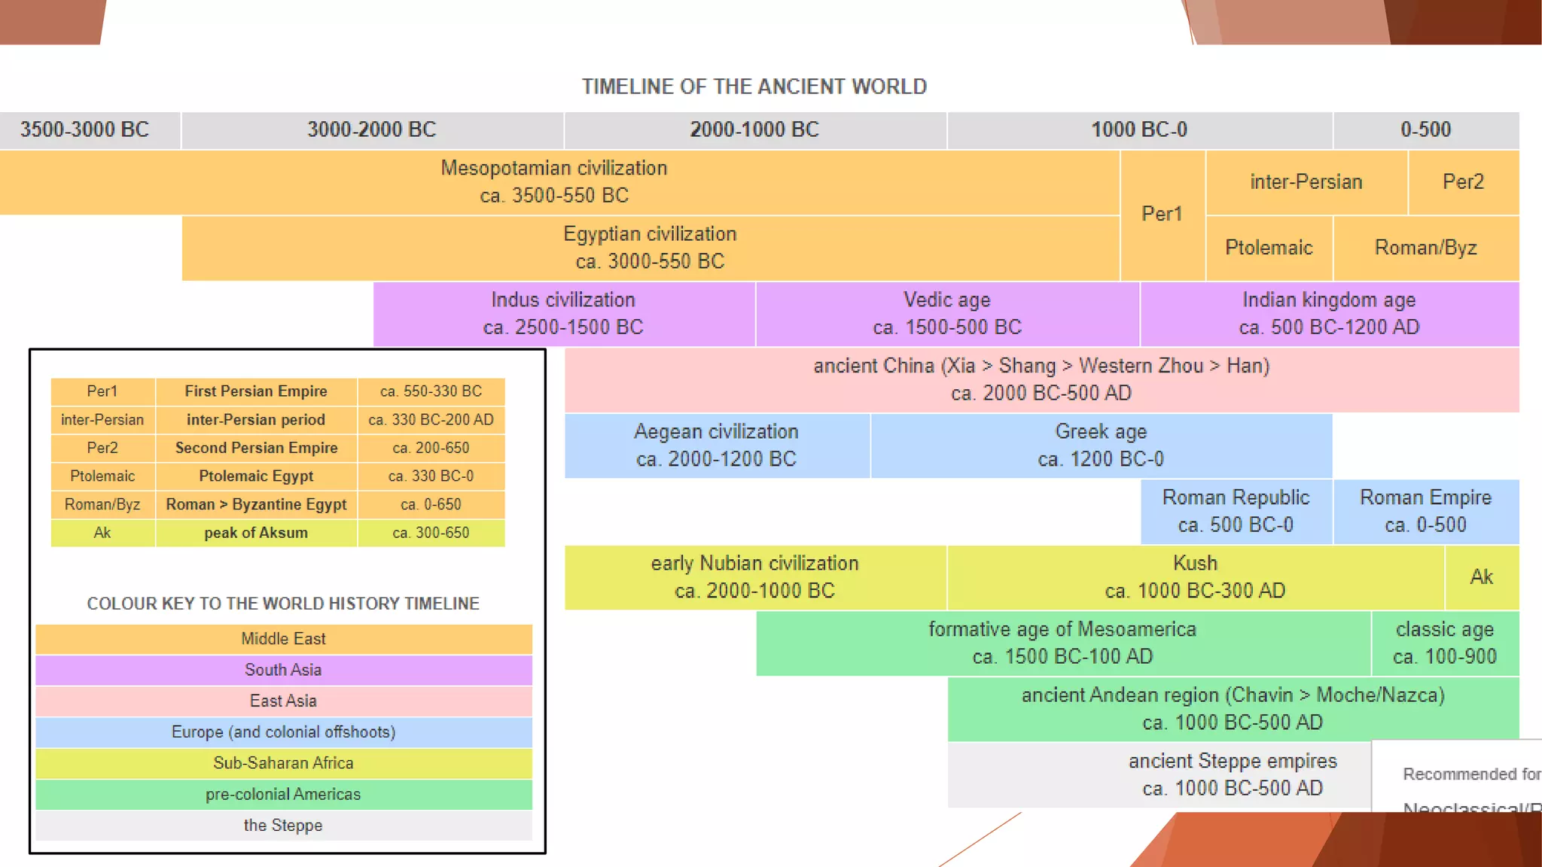Screen dimensions: 1542x867
Task: Click the 3500-3000 BC column header
Action: coord(84,129)
